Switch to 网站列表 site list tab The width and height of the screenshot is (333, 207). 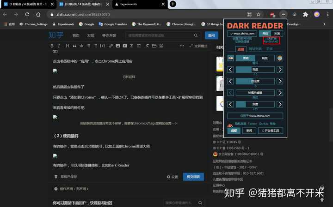click(x=255, y=49)
